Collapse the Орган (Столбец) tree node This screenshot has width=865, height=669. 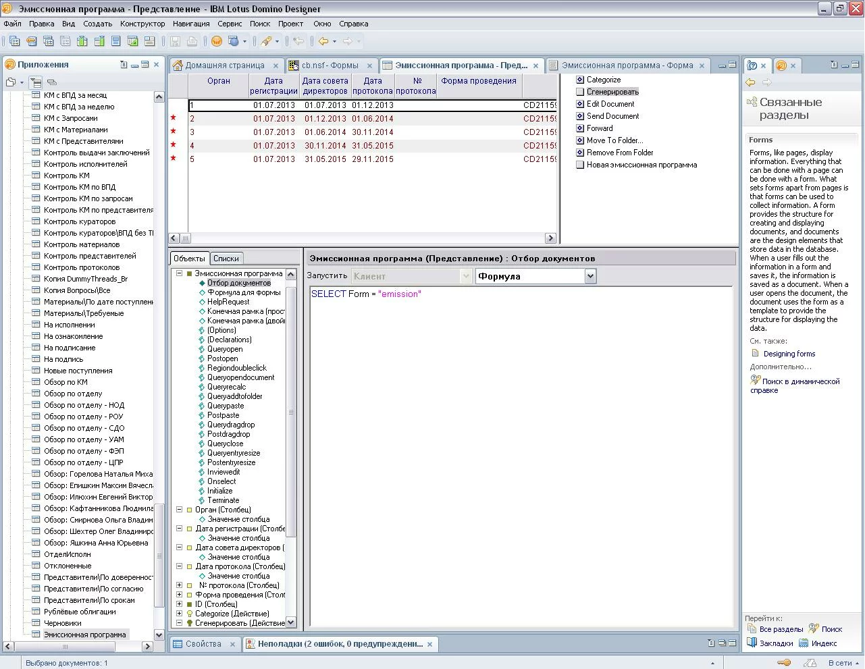(x=179, y=510)
